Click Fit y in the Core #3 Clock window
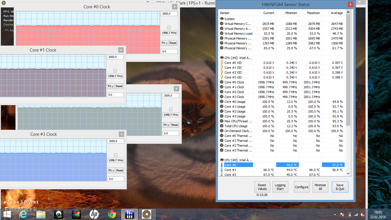 click(111, 170)
